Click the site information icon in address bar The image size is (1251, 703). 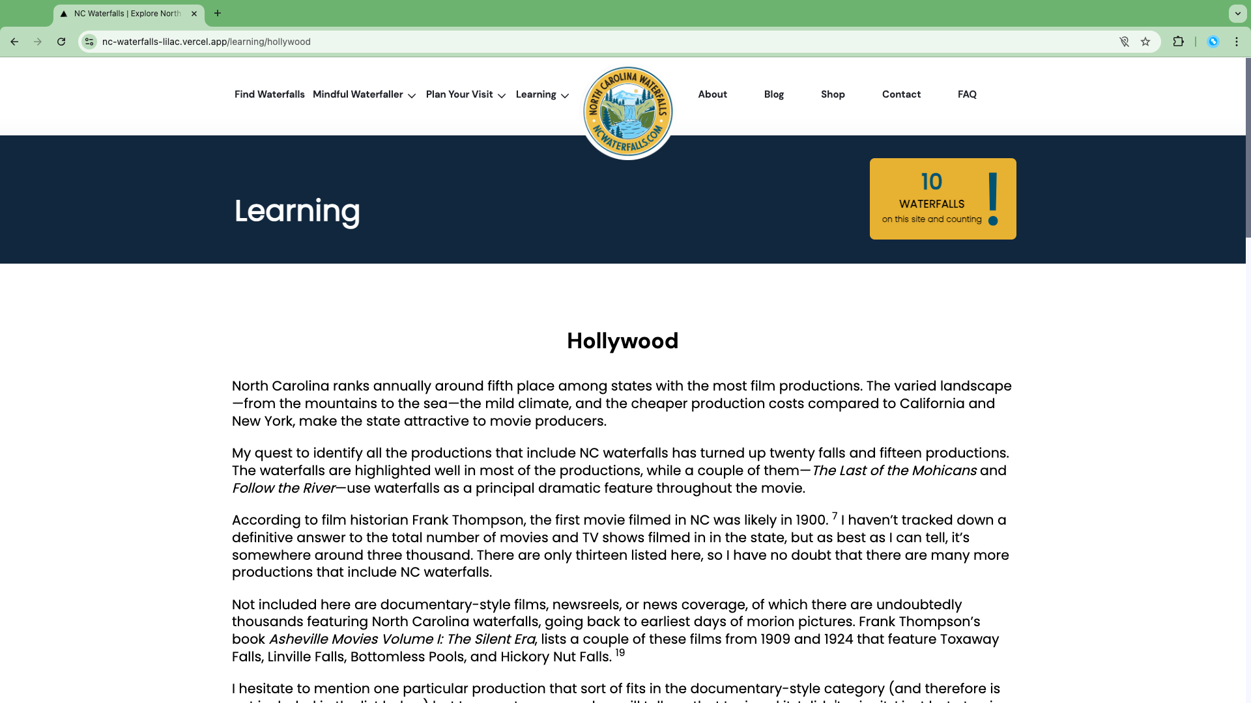(89, 42)
